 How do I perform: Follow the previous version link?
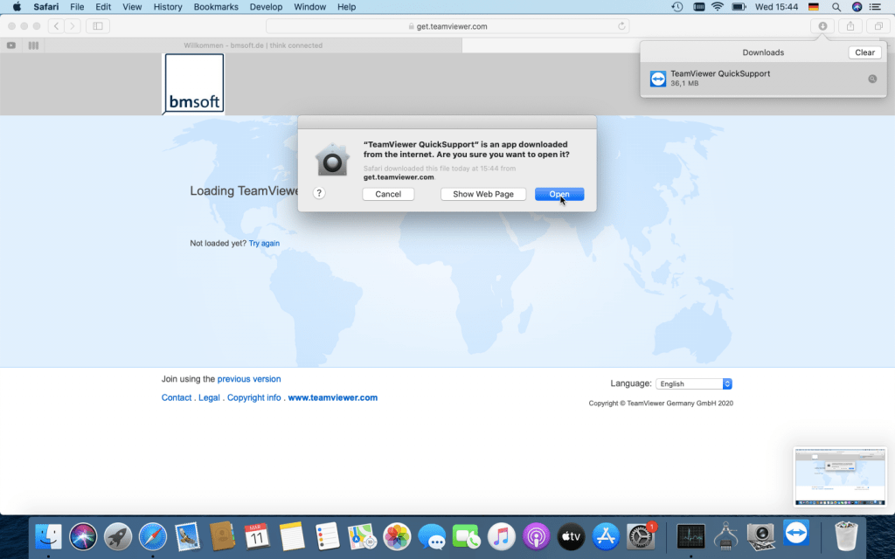pyautogui.click(x=249, y=379)
